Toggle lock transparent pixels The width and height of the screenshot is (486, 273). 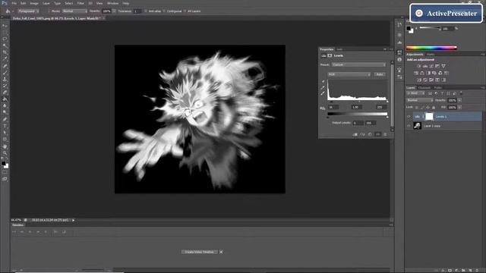417,108
